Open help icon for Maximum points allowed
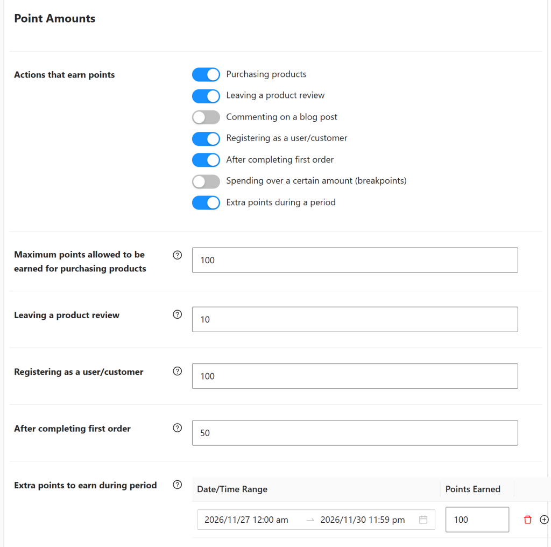 (178, 255)
